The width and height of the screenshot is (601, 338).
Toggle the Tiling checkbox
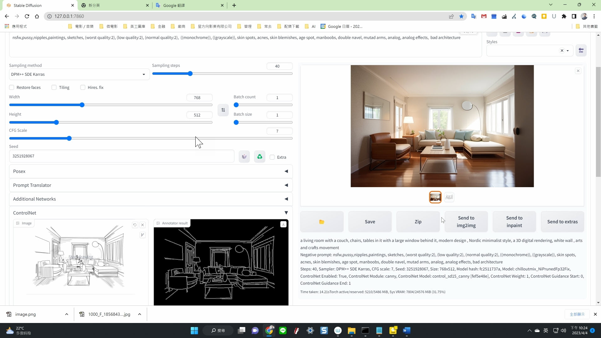pyautogui.click(x=54, y=88)
